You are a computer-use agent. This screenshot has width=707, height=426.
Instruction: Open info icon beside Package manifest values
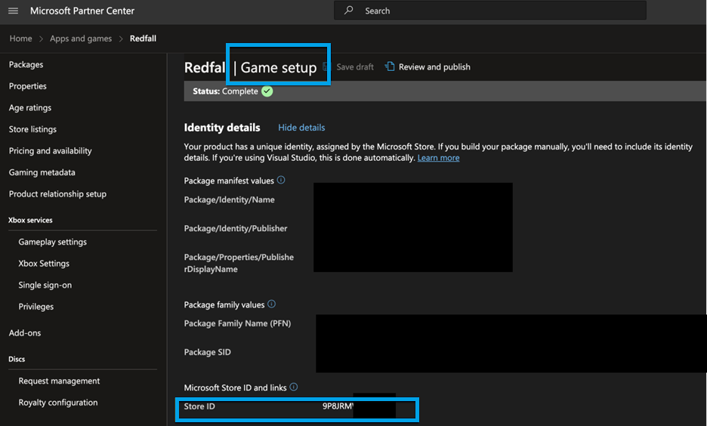tap(281, 180)
